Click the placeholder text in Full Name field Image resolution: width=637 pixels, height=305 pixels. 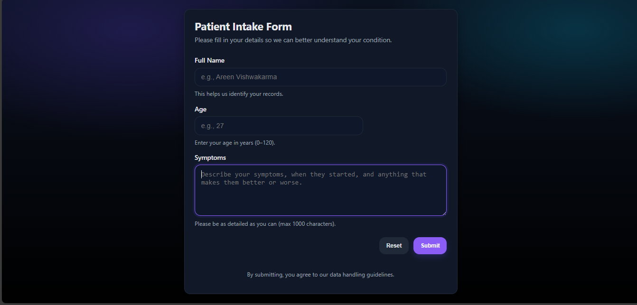click(238, 77)
